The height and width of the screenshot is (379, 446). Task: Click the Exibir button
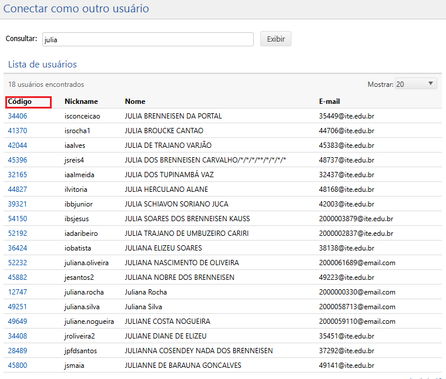pyautogui.click(x=276, y=39)
